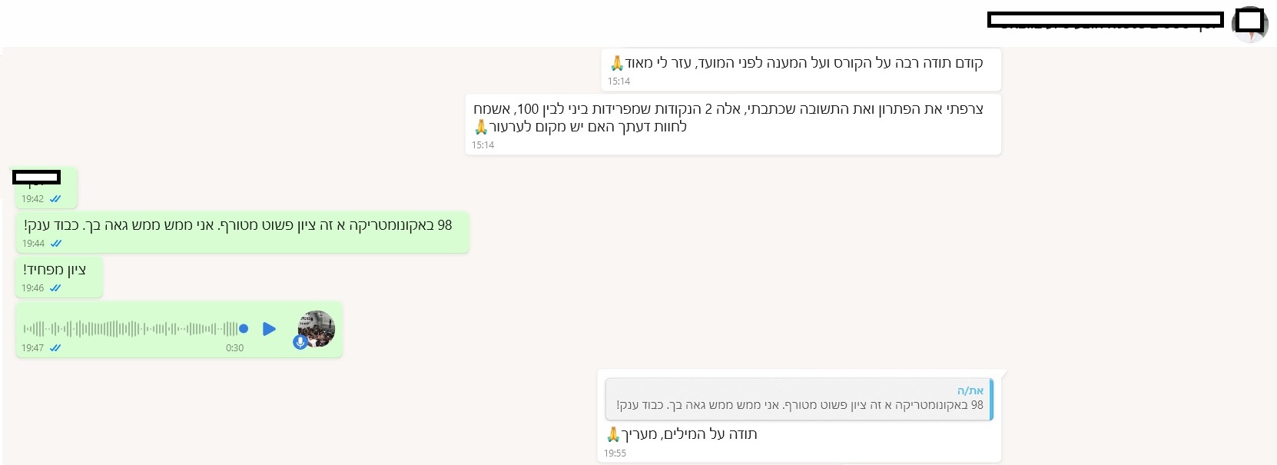Play the 0:30 voice message
The width and height of the screenshot is (1277, 465).
tap(269, 329)
